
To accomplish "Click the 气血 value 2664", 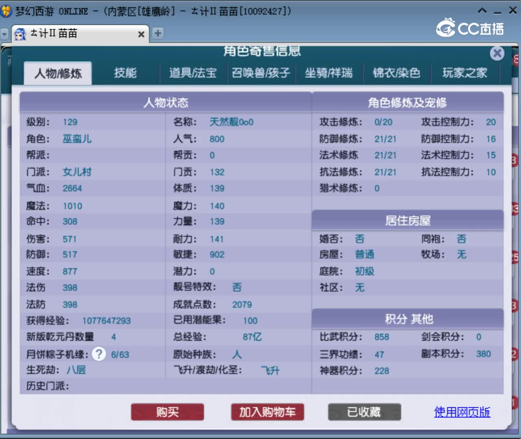I will point(72,189).
